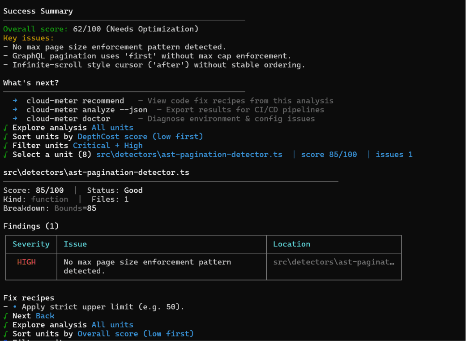Screen dimensions: 466x341
Task: Click the 'Critical + High' filter answer
Action: (x=107, y=146)
